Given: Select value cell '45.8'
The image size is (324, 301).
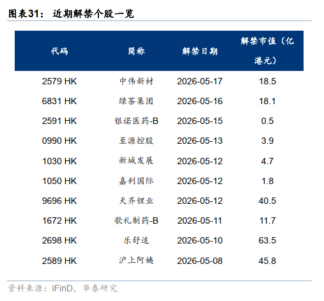Looking at the screenshot, I should (267, 261).
